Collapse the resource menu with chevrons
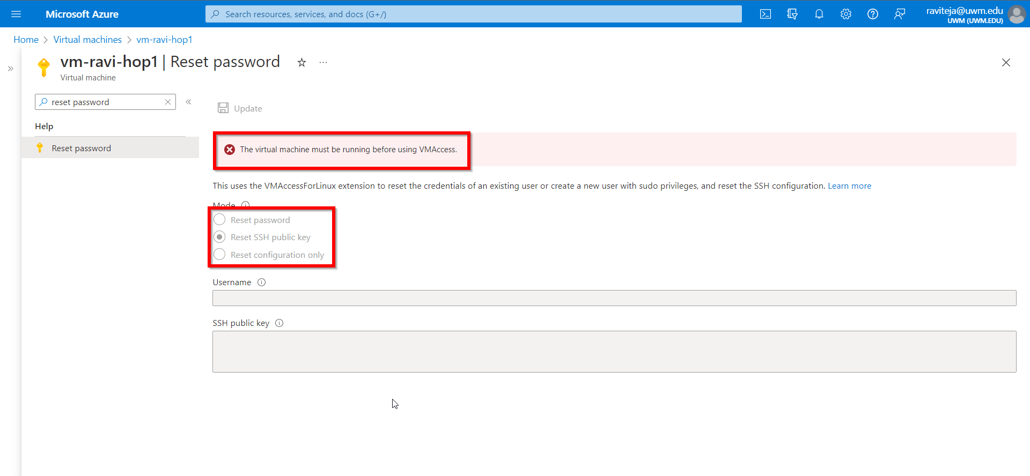1030x476 pixels. pyautogui.click(x=188, y=102)
